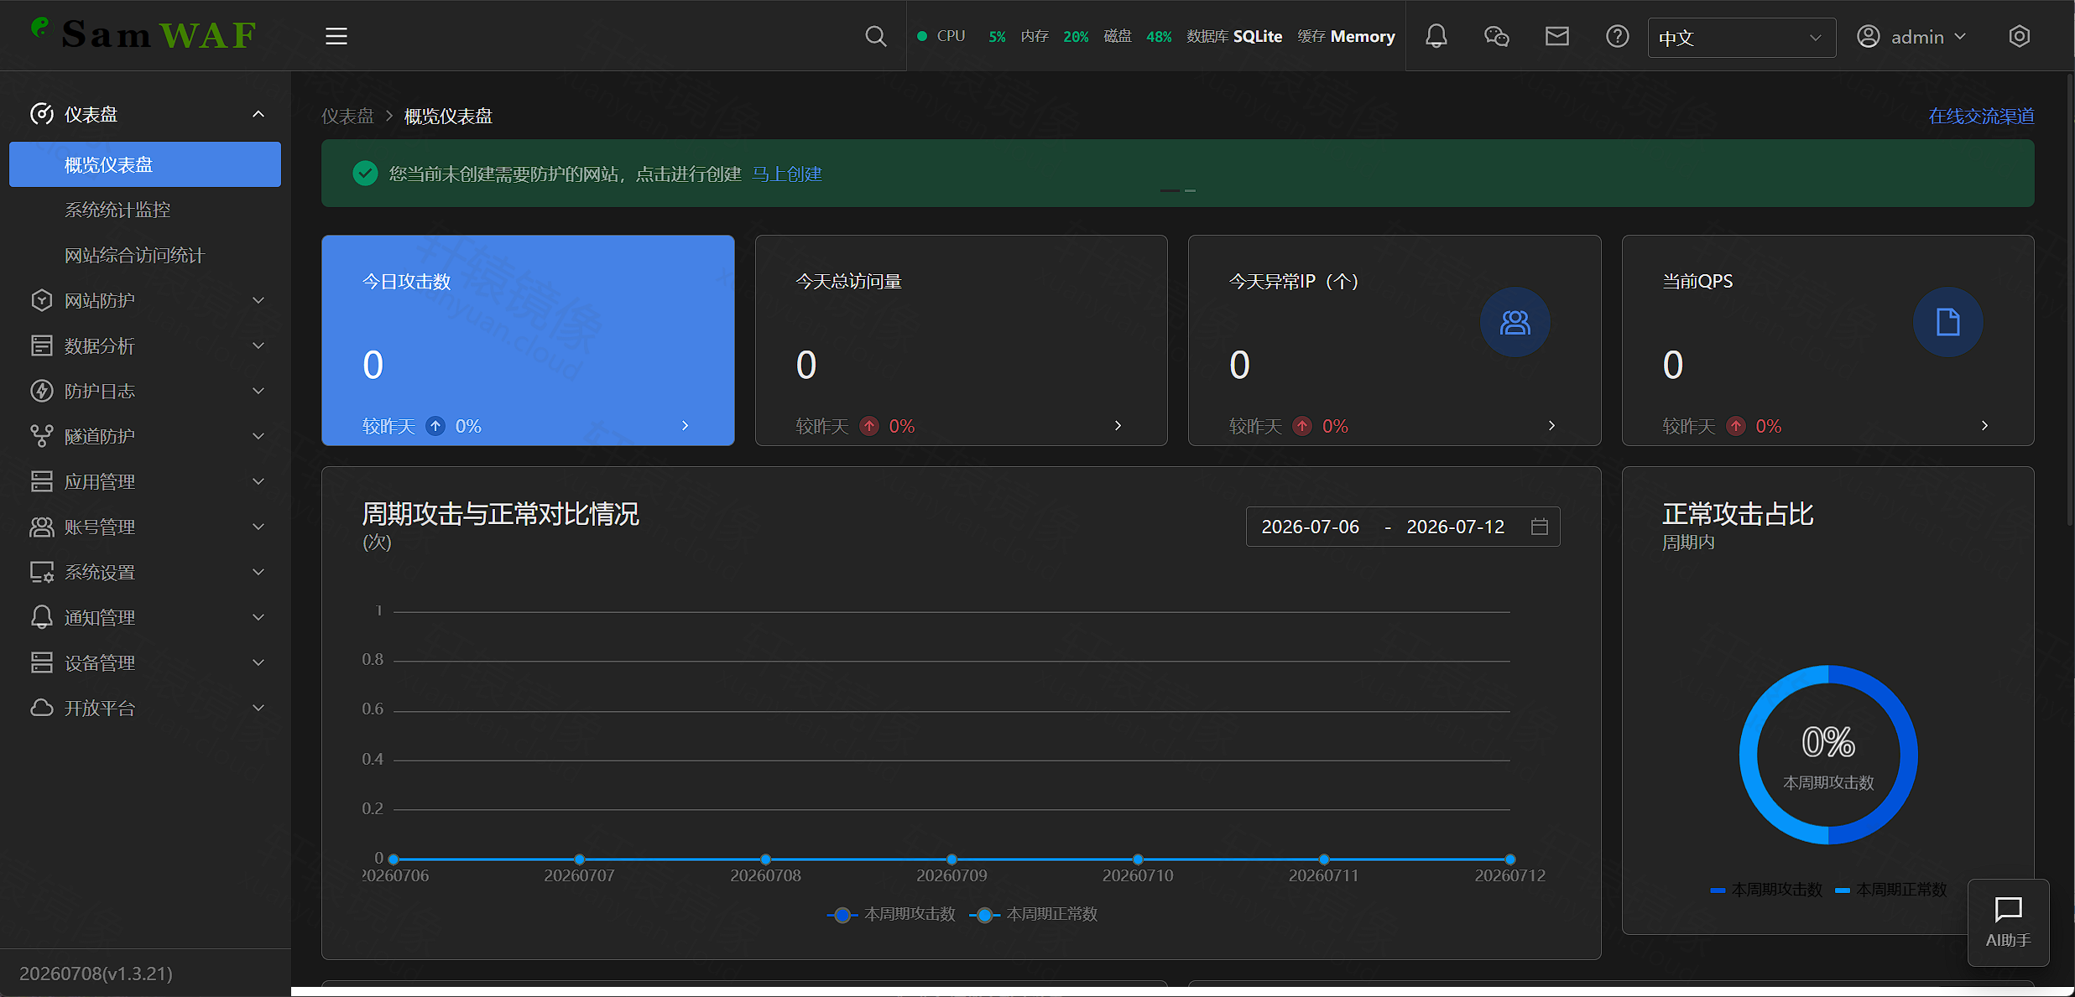Viewport: 2075px width, 997px height.
Task: Click the 马上创建 link
Action: click(x=786, y=174)
